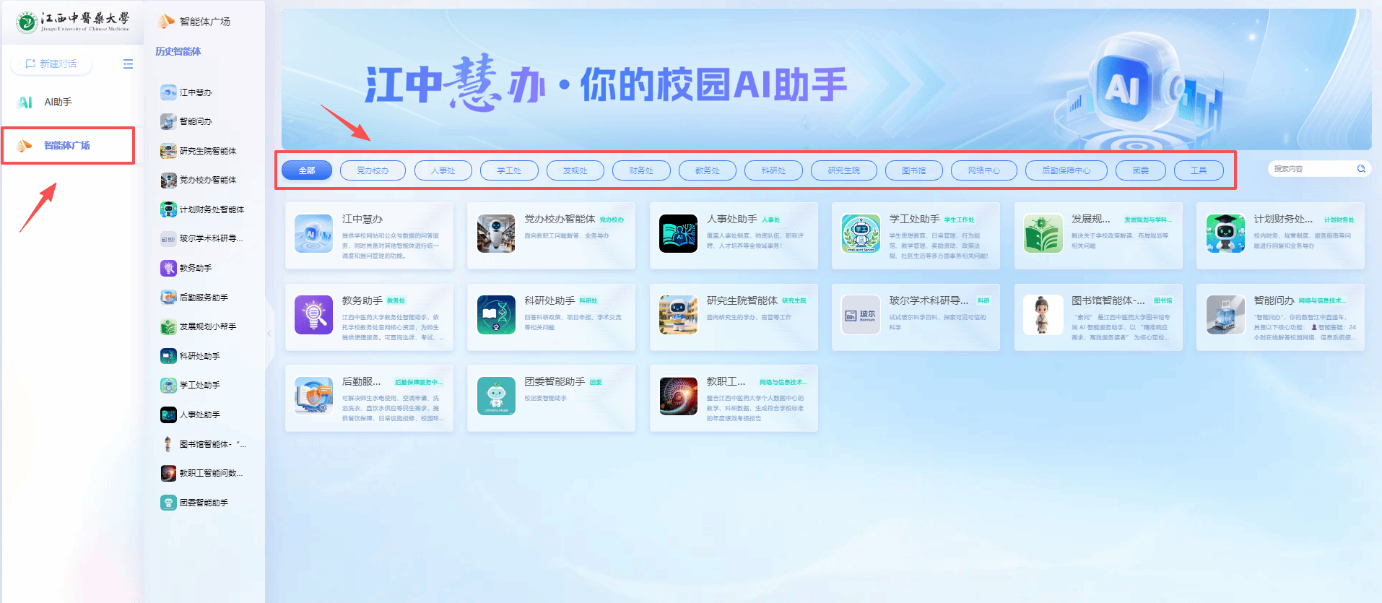Choose the 后勤保障中心 filter tab
1382x603 pixels.
(x=1066, y=170)
